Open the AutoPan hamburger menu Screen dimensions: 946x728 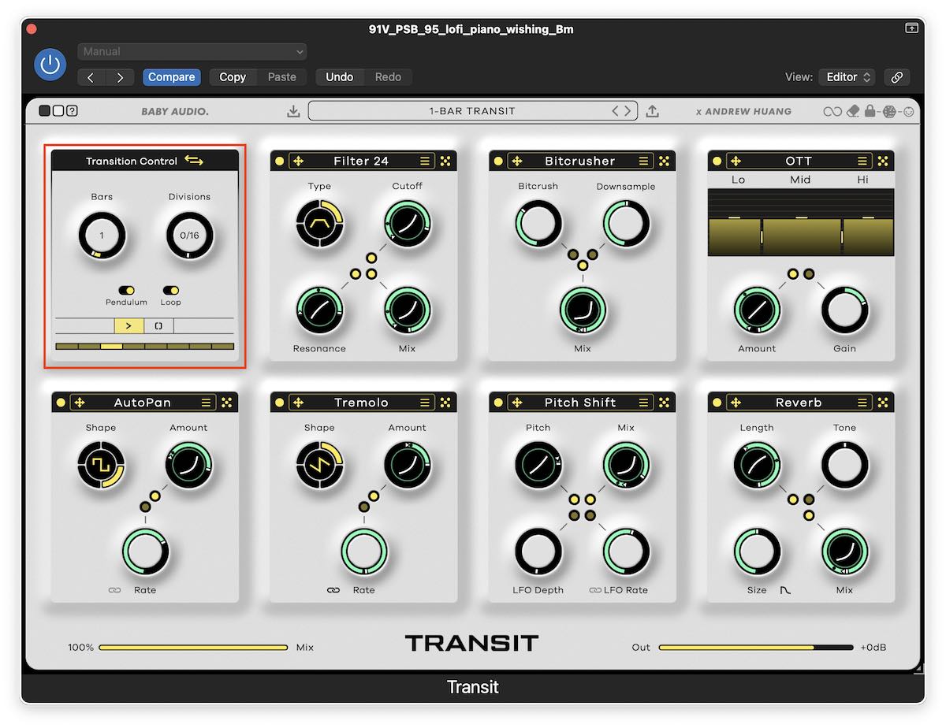207,403
